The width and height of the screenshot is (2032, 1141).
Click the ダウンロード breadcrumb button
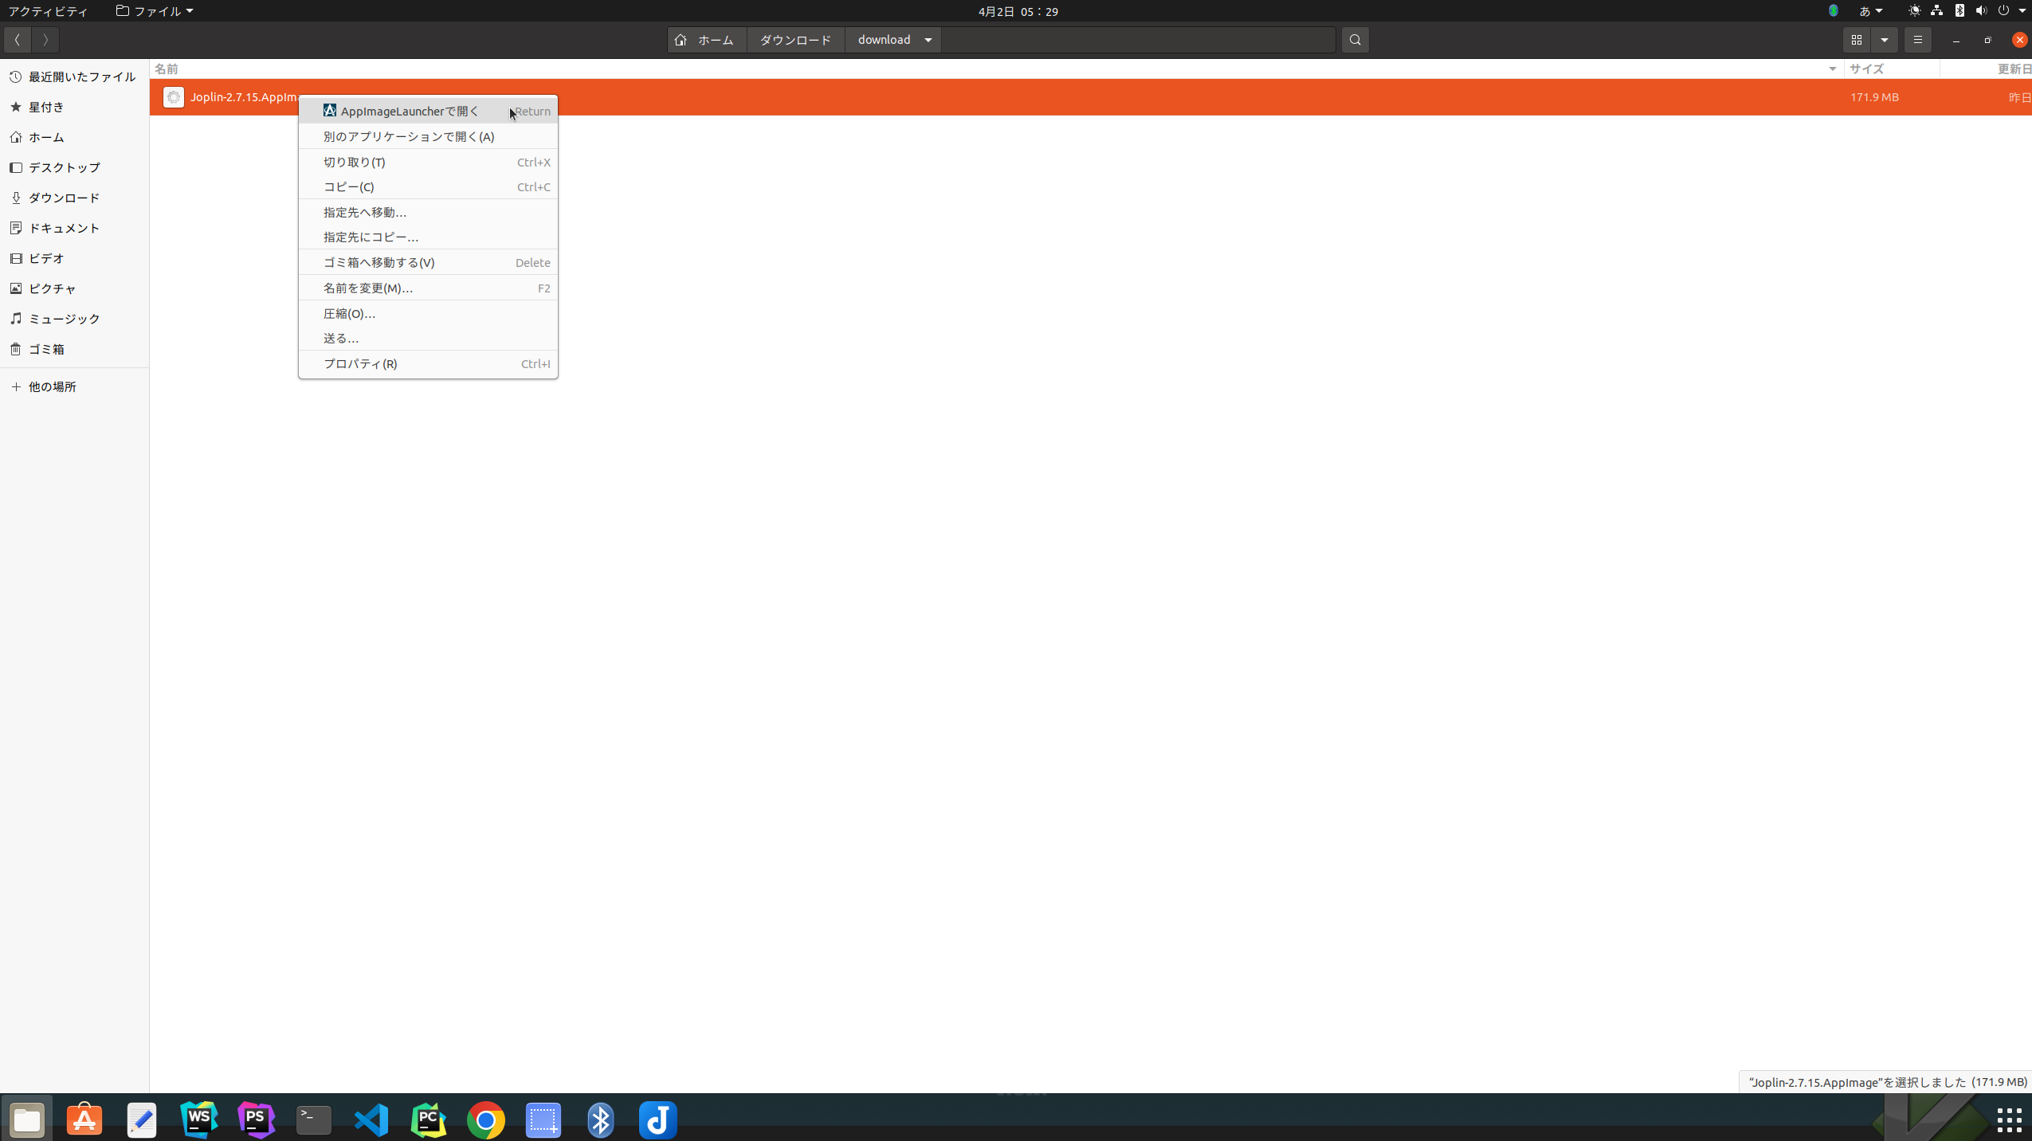[795, 40]
